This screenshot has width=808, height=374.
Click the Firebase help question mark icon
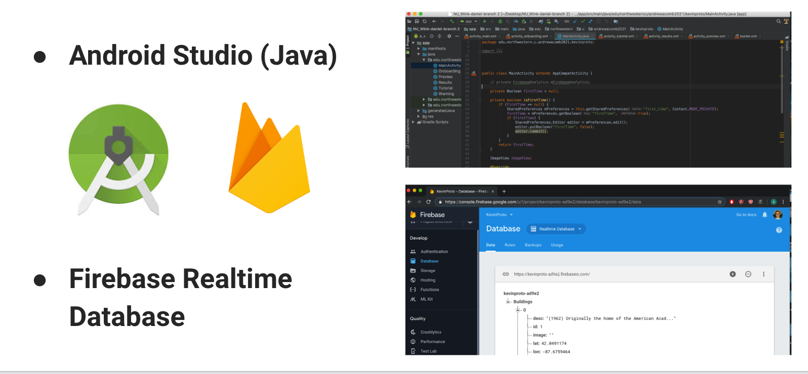(x=779, y=230)
